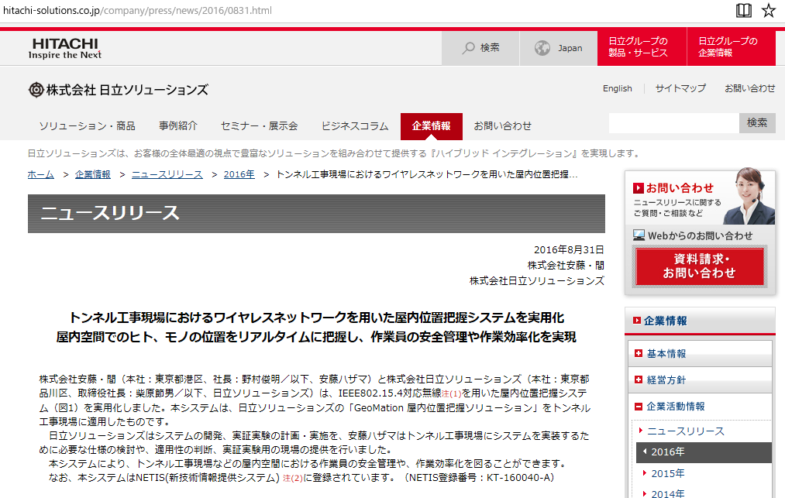Focus the site search text field
This screenshot has width=785, height=498.
tap(674, 123)
